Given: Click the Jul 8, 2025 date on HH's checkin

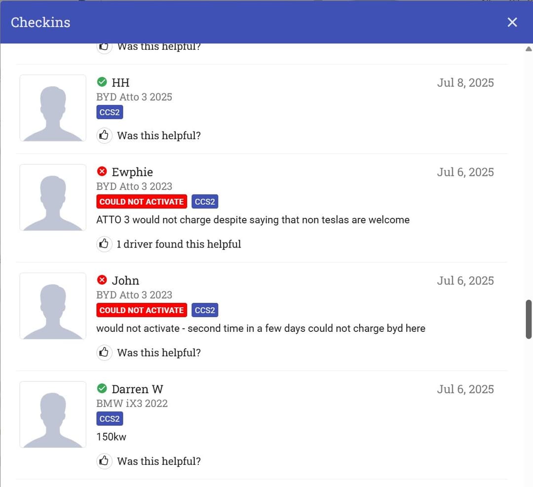Looking at the screenshot, I should pyautogui.click(x=465, y=82).
